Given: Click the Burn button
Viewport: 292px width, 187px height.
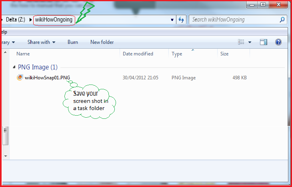Looking at the screenshot, I should coord(73,42).
